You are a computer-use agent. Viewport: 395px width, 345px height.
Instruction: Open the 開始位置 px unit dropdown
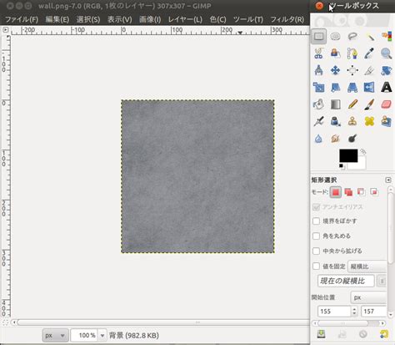[368, 297]
